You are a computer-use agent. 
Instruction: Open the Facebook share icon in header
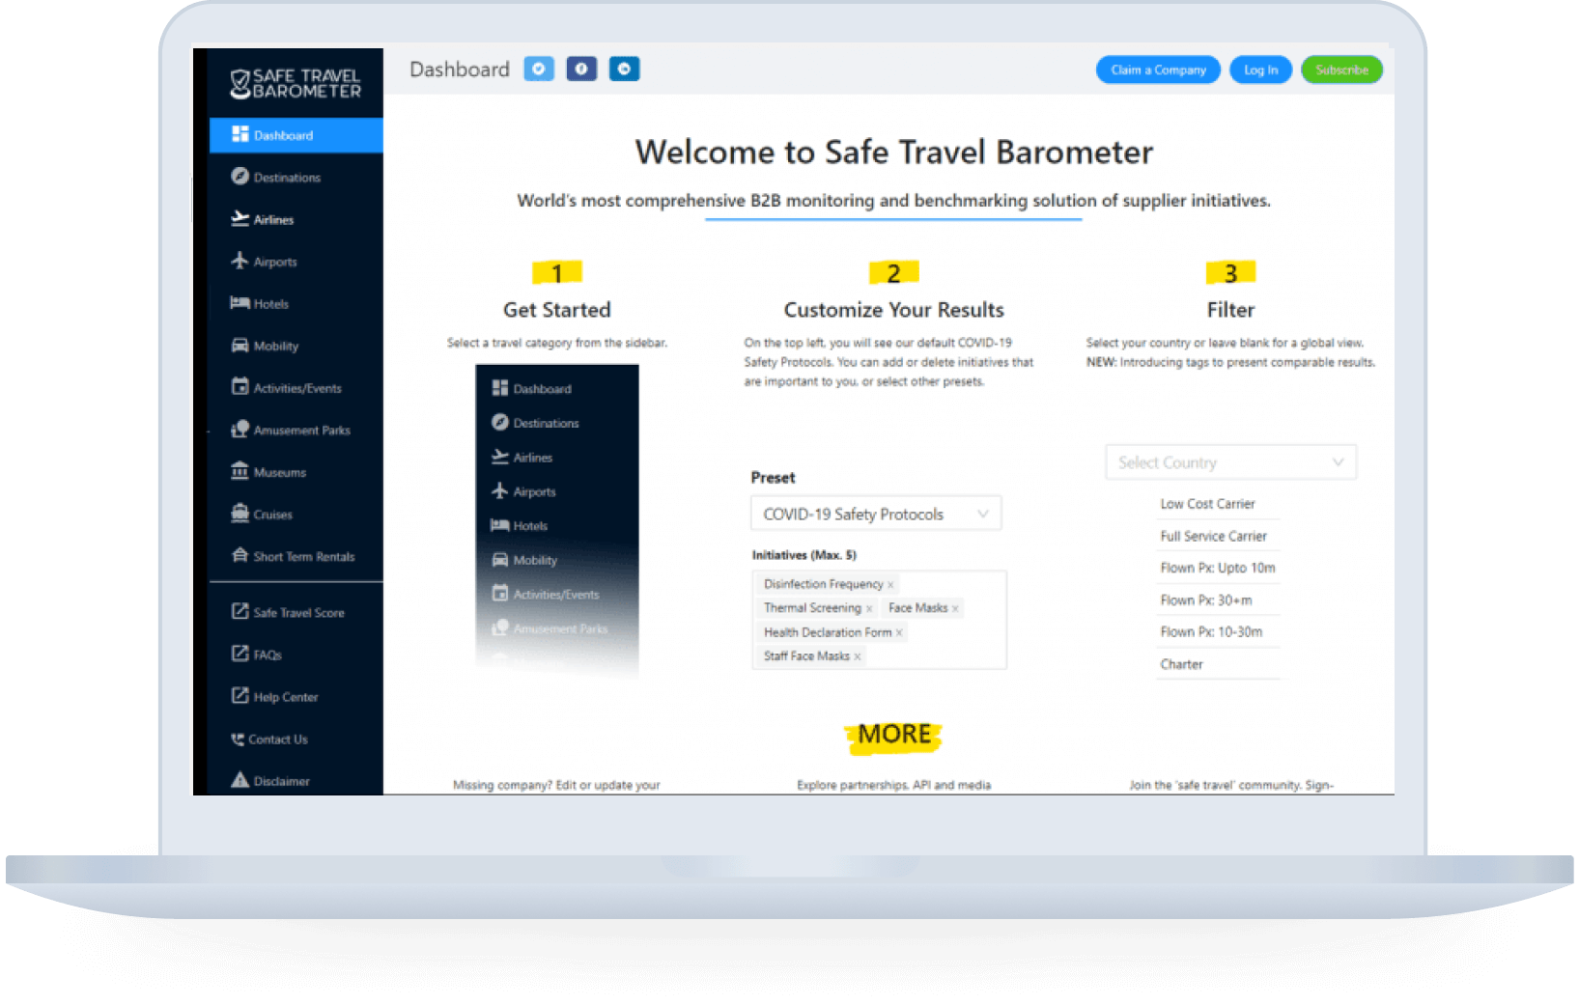click(x=581, y=70)
